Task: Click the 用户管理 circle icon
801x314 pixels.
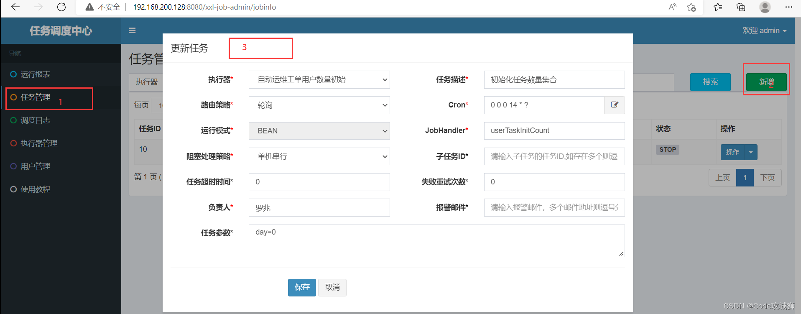Action: [13, 166]
